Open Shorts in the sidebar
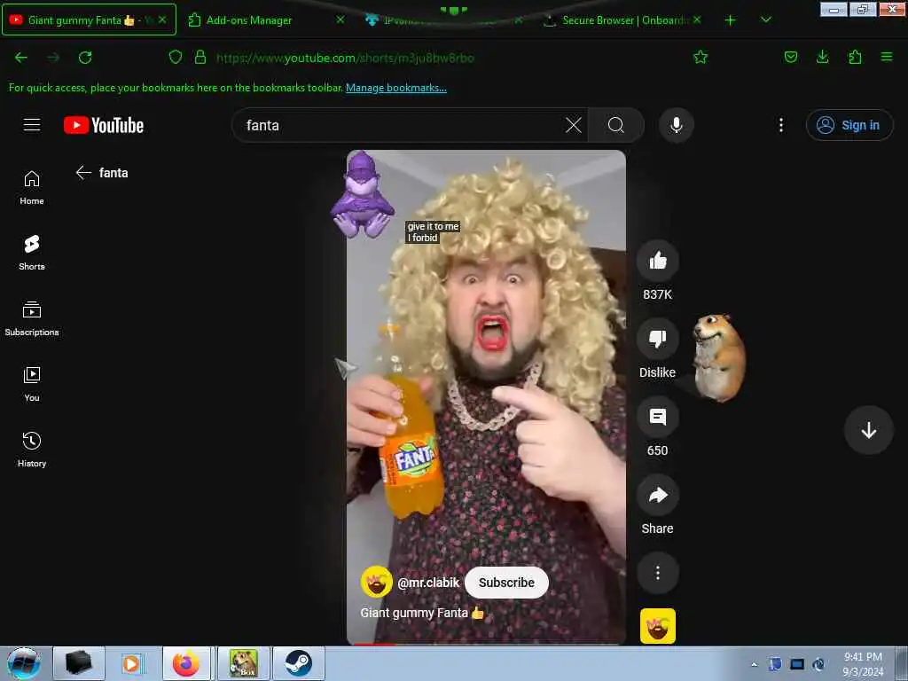Screen dimensions: 908x681 (x=32, y=254)
